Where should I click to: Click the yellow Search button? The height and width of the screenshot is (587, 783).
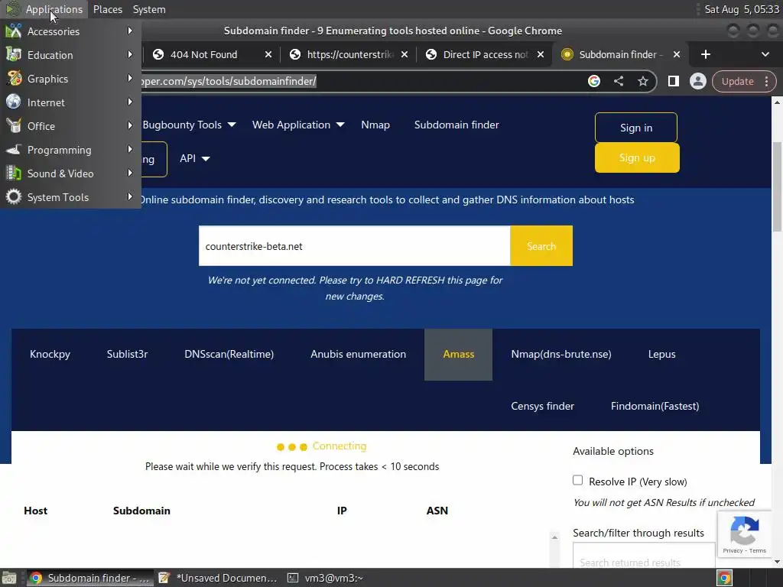click(541, 245)
